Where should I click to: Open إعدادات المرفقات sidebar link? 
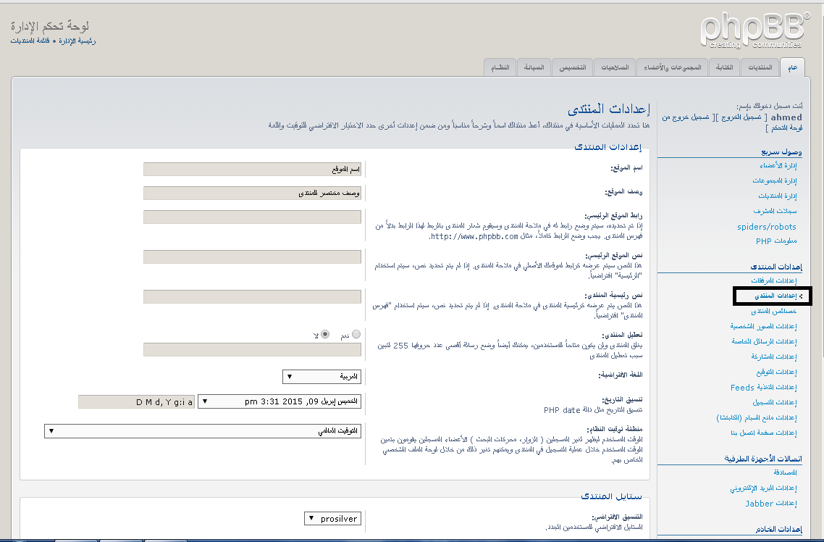pyautogui.click(x=773, y=280)
